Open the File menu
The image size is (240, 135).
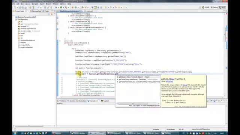click(13, 4)
